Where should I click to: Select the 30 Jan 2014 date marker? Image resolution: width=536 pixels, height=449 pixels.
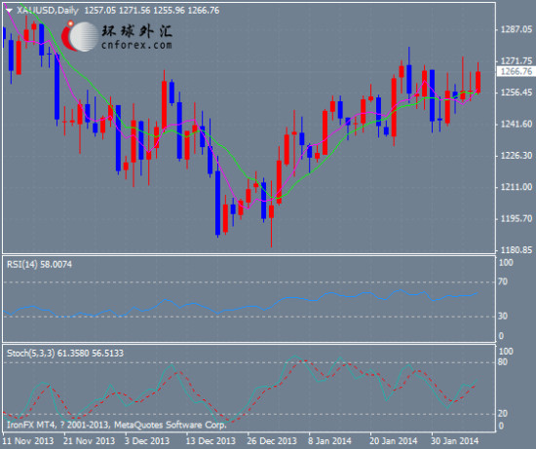click(x=455, y=441)
